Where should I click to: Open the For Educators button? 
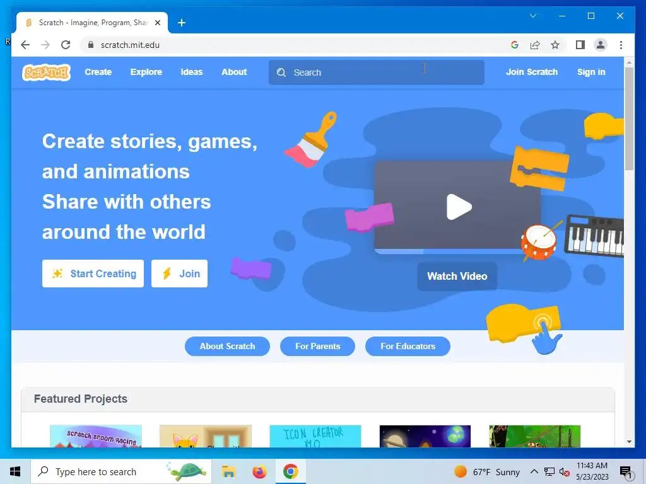pos(408,346)
